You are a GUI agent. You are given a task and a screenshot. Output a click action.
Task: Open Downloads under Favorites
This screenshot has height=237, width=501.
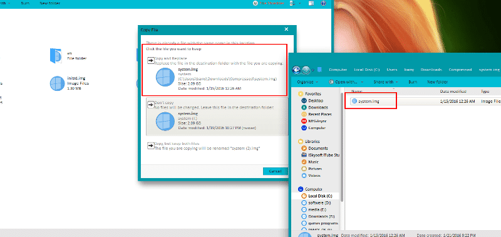coord(318,107)
